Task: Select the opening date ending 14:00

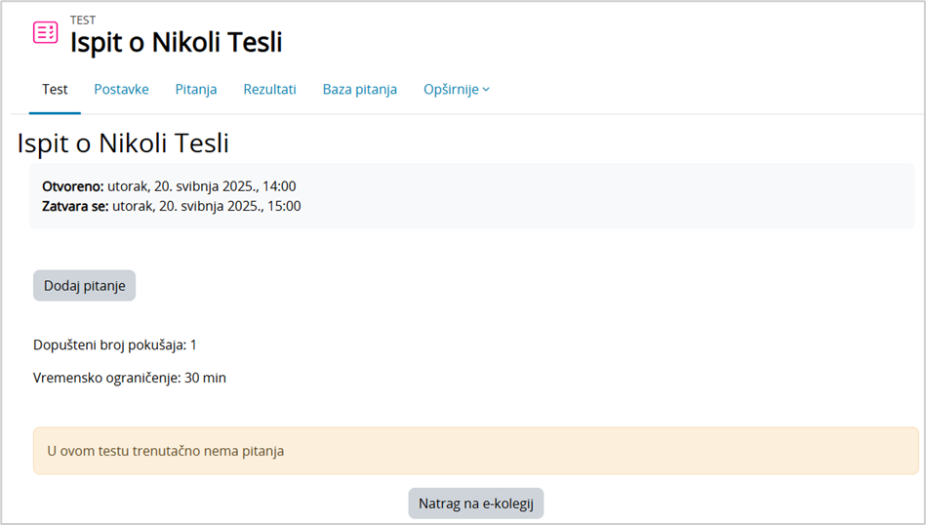Action: (201, 186)
